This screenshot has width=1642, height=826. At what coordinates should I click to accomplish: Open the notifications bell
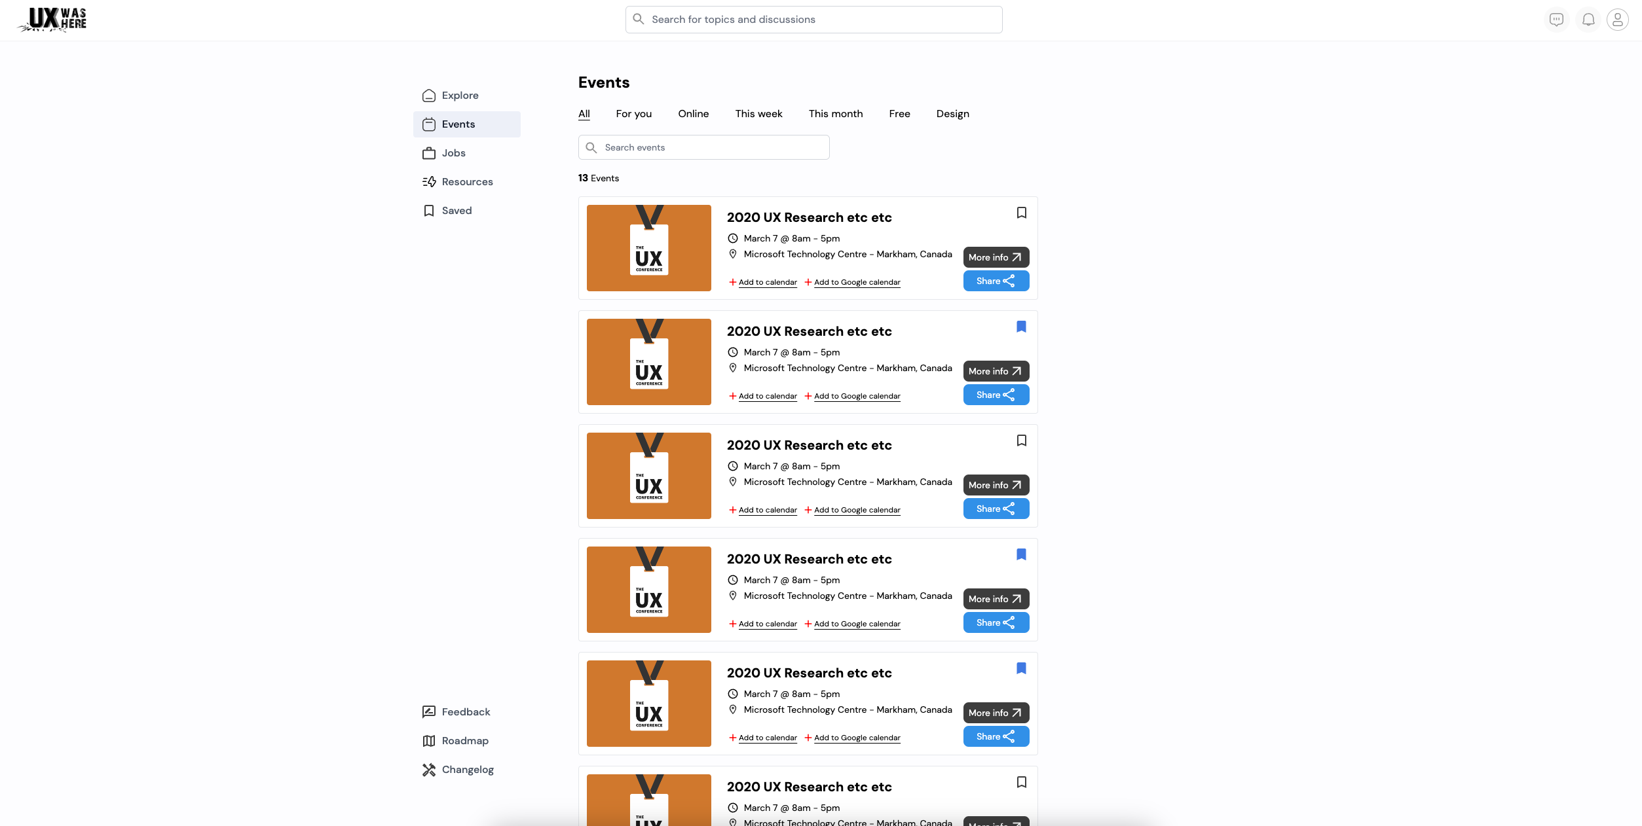1588,20
